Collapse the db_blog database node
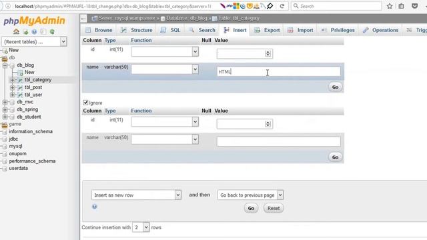 click(x=5, y=65)
